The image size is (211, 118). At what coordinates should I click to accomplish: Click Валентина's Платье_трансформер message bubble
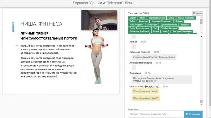162,79
